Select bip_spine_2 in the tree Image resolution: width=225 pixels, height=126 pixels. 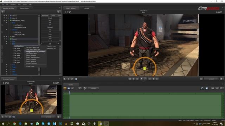(x=18, y=55)
